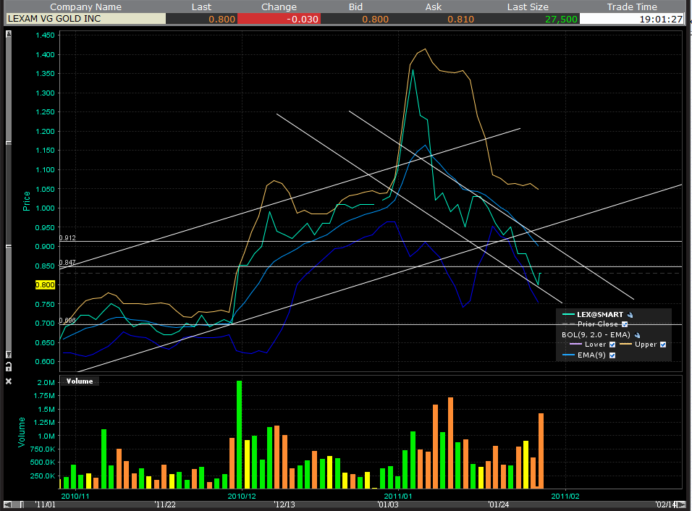Click the 0.912 horizontal line label

69,237
